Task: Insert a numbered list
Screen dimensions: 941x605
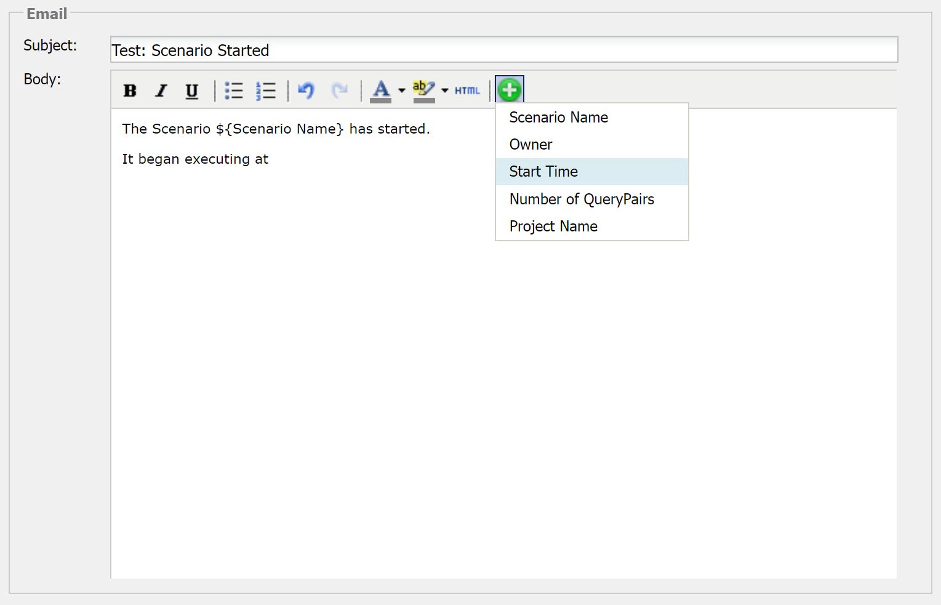Action: [x=266, y=90]
